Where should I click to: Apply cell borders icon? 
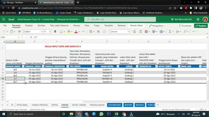click(x=61, y=32)
